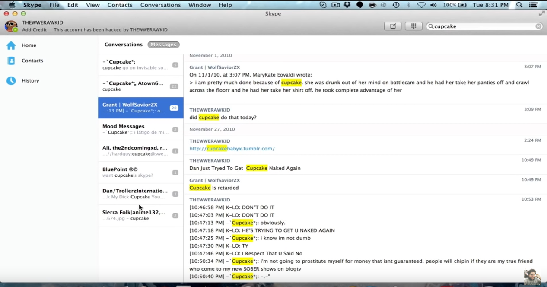Viewport: 547px width, 287px height.
Task: Click the webcam thumbnail in corner
Action: pyautogui.click(x=533, y=277)
